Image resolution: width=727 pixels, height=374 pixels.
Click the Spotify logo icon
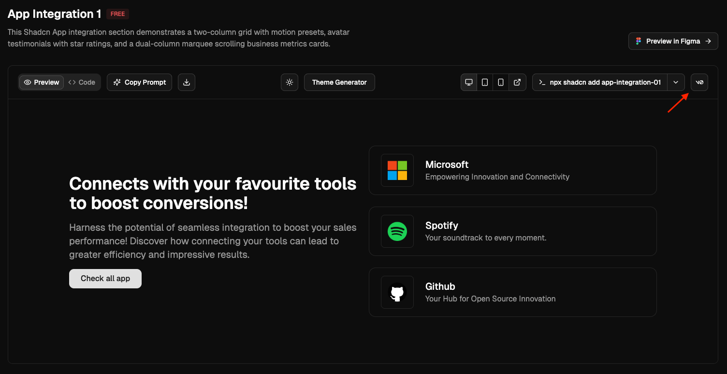coord(397,231)
